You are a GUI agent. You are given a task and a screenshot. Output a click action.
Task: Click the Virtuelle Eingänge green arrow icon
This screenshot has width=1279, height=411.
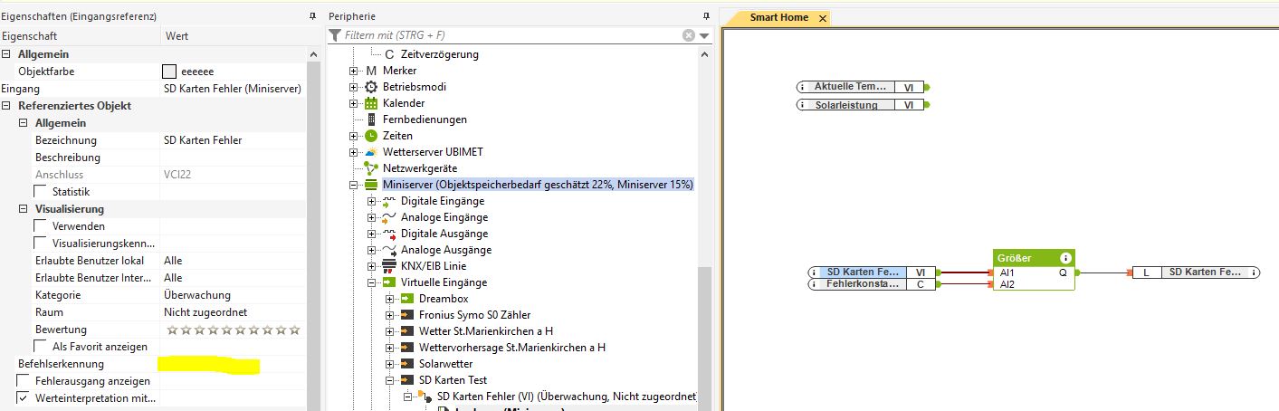(x=389, y=282)
